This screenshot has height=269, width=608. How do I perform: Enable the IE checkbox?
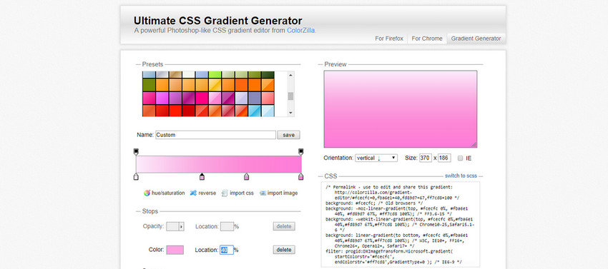460,158
